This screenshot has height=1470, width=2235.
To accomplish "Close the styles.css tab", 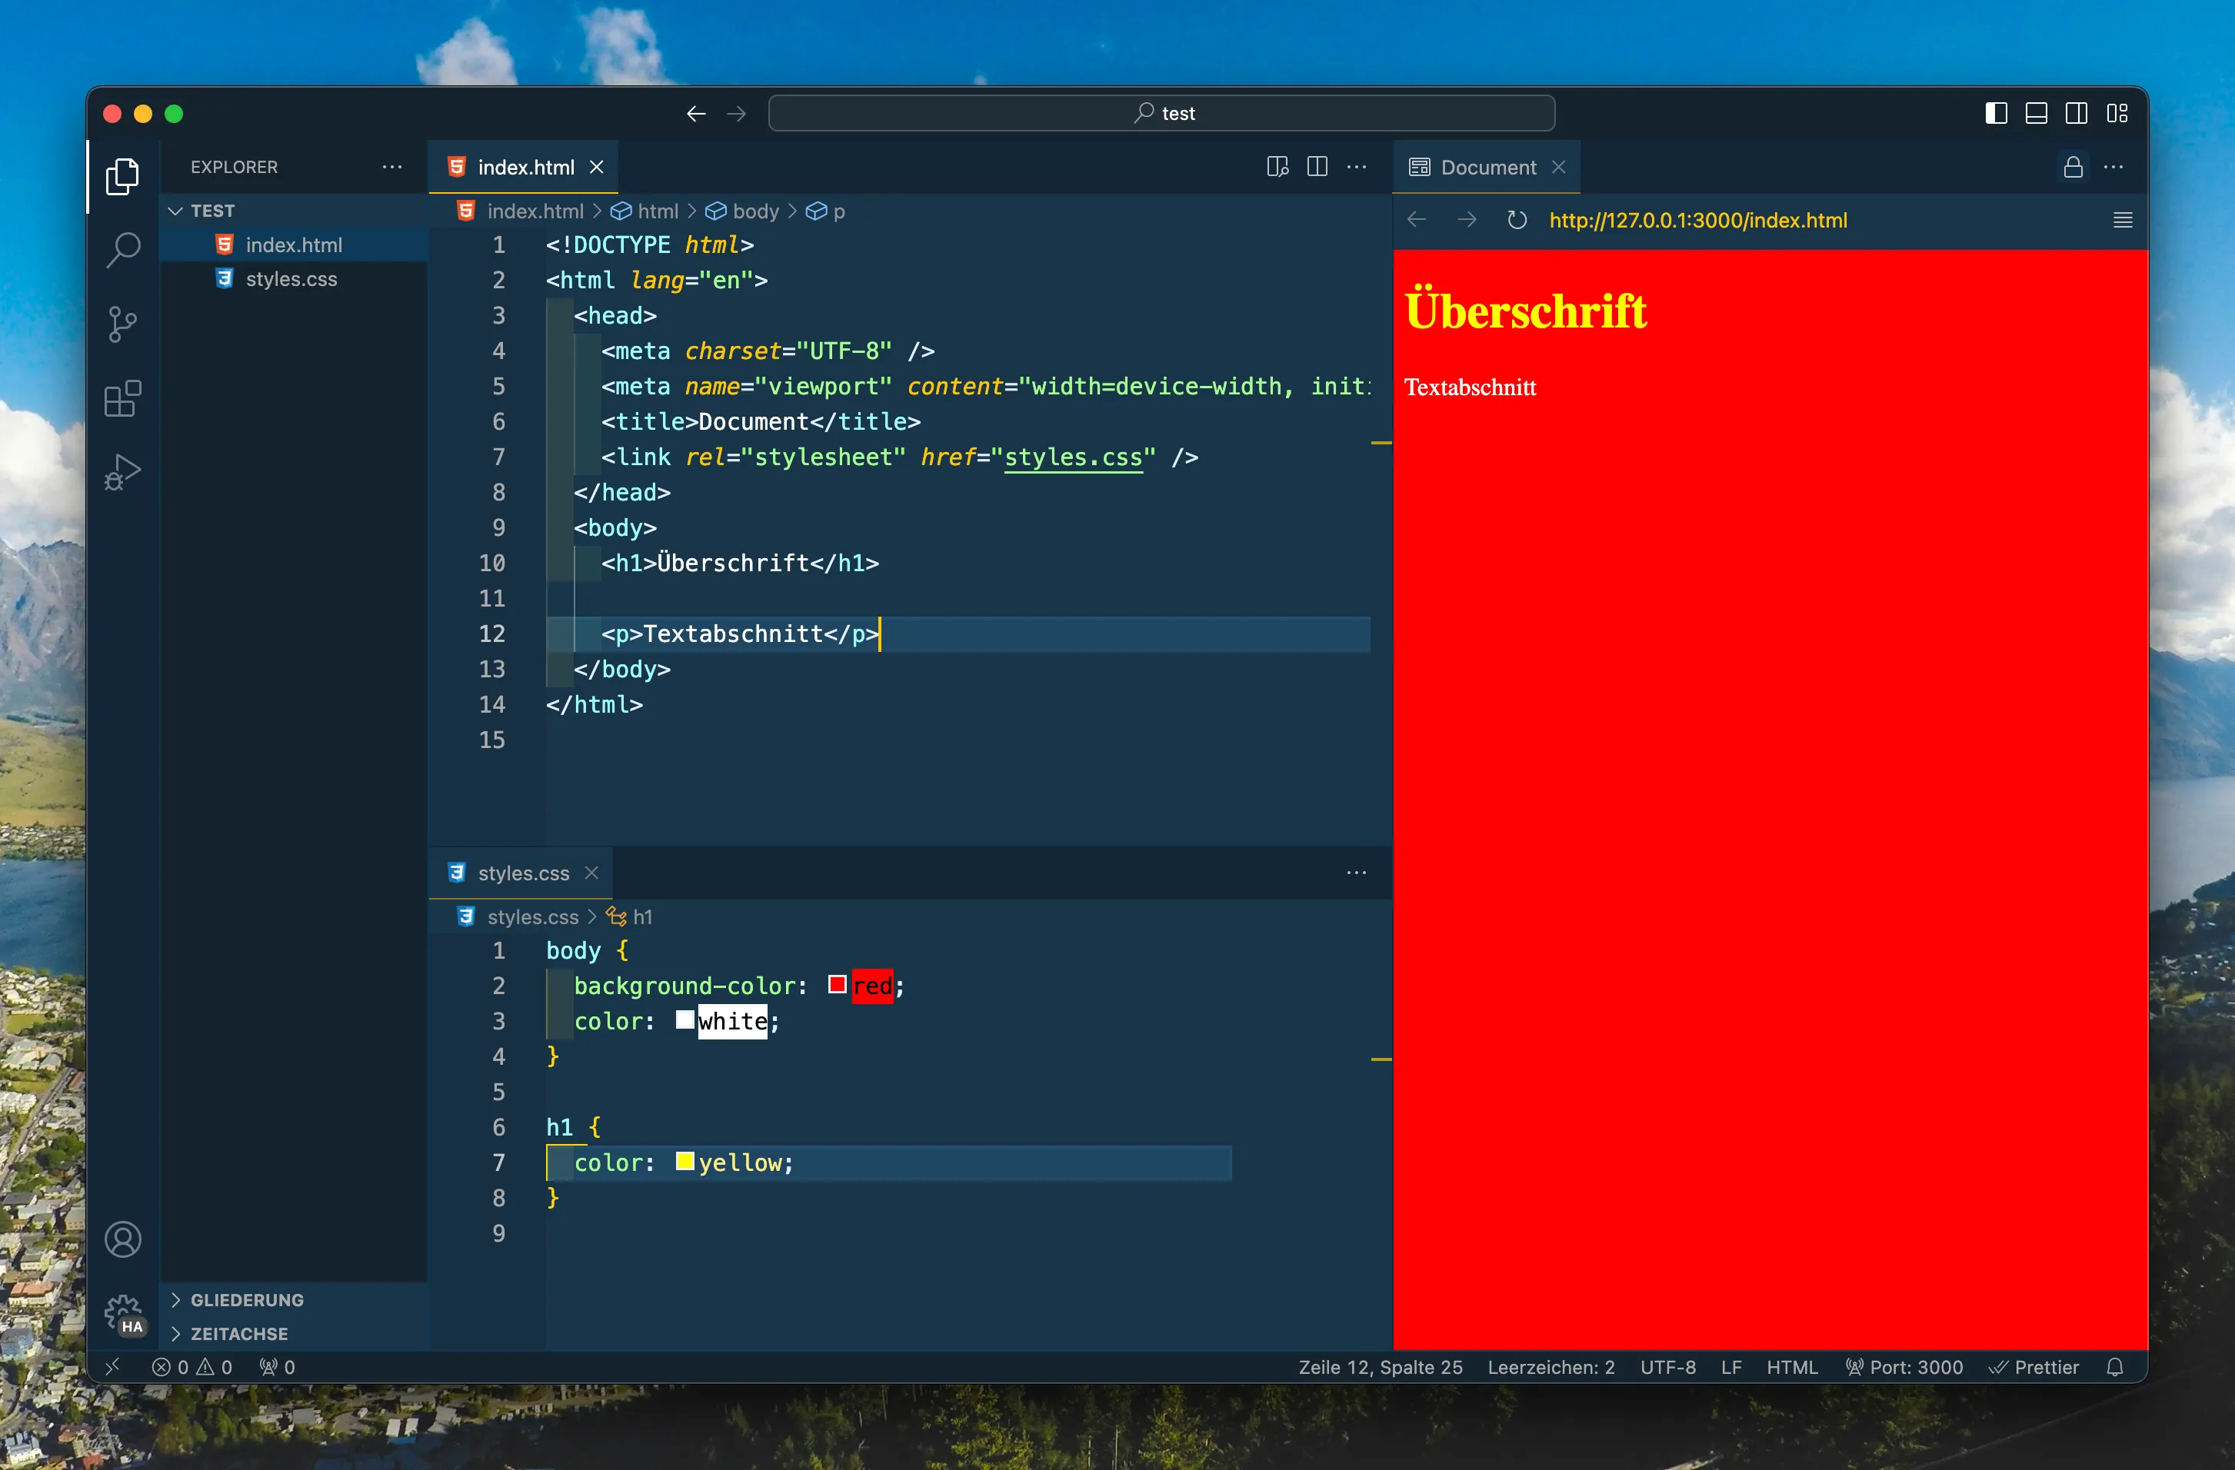I will point(591,873).
